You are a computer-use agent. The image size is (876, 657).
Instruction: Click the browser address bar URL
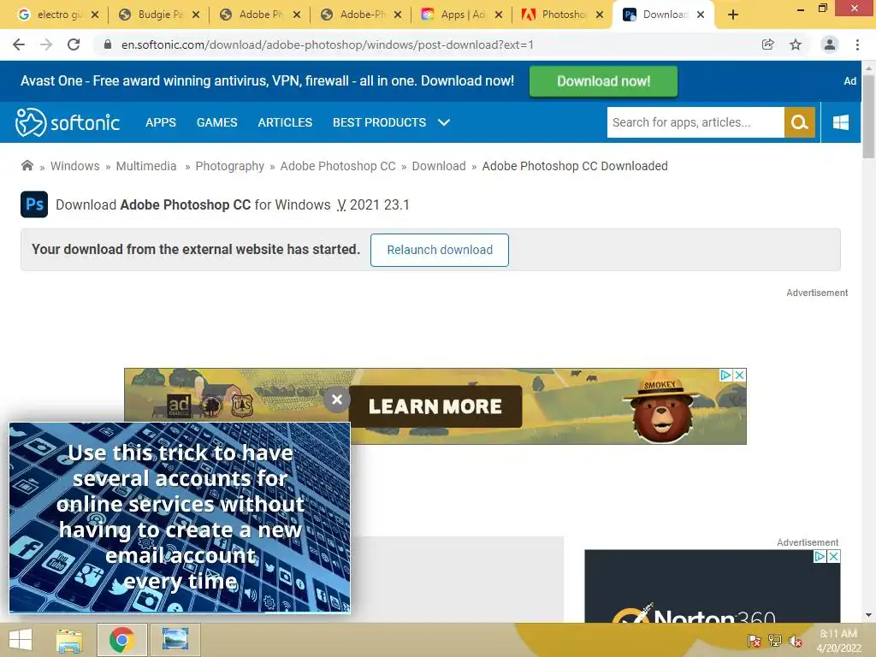[328, 44]
